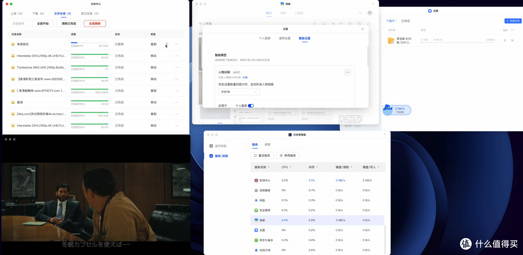Click the 重启服务 button
Image resolution: width=523 pixels, height=255 pixels.
click(x=262, y=156)
